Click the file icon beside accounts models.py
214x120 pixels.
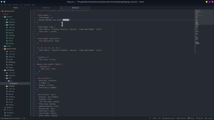(x=7, y=35)
